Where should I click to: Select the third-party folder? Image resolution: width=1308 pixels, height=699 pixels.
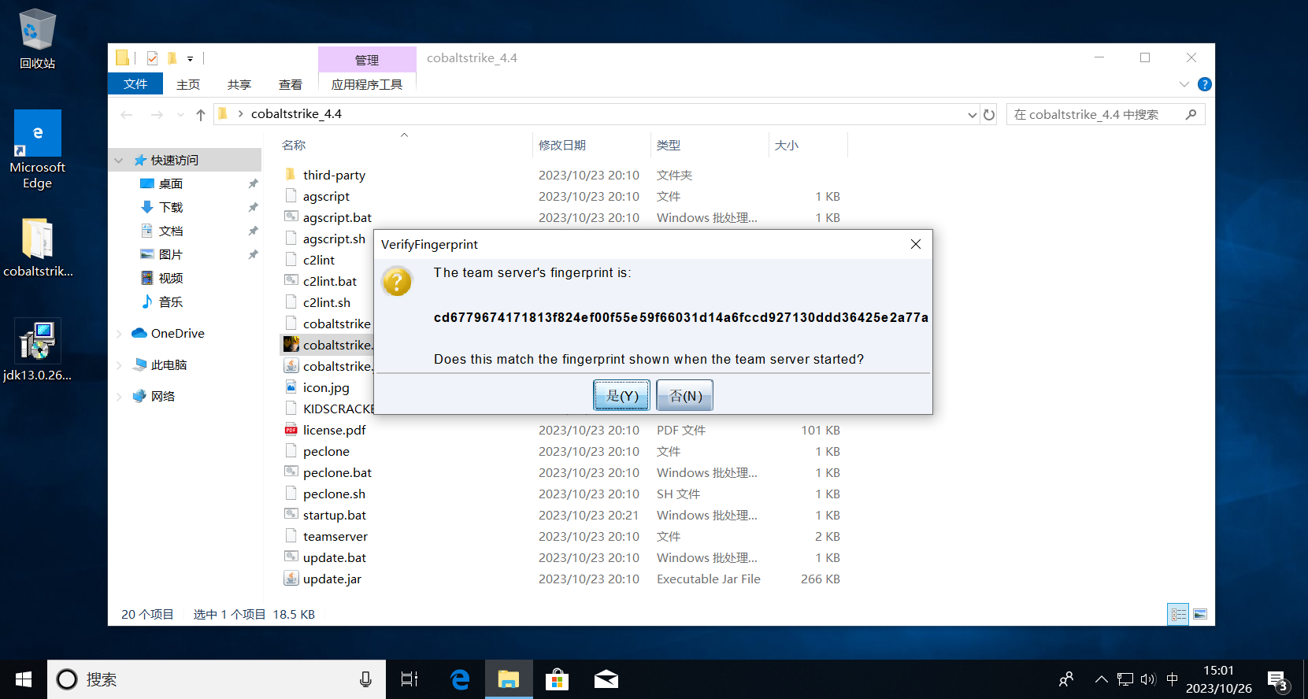pyautogui.click(x=334, y=176)
